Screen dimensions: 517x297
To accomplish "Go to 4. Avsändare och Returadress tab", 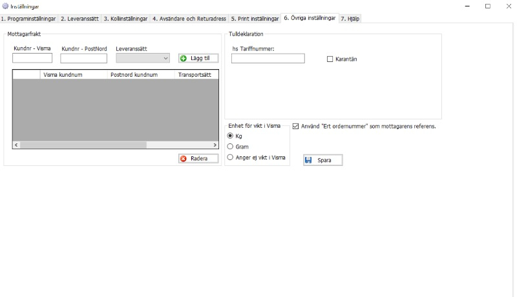I will [x=189, y=19].
